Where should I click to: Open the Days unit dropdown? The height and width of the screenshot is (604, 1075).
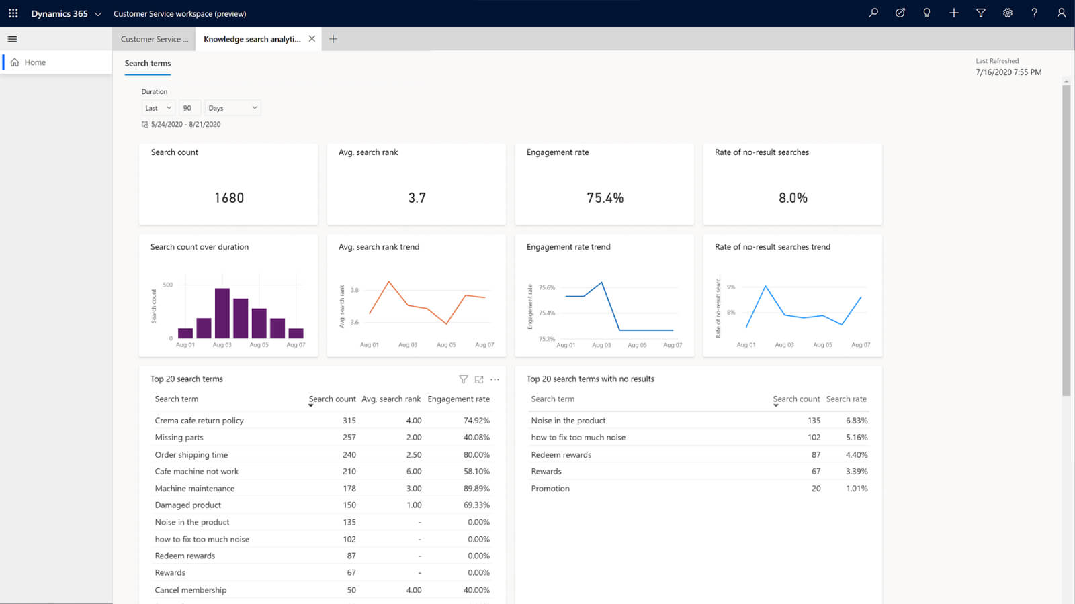[232, 107]
